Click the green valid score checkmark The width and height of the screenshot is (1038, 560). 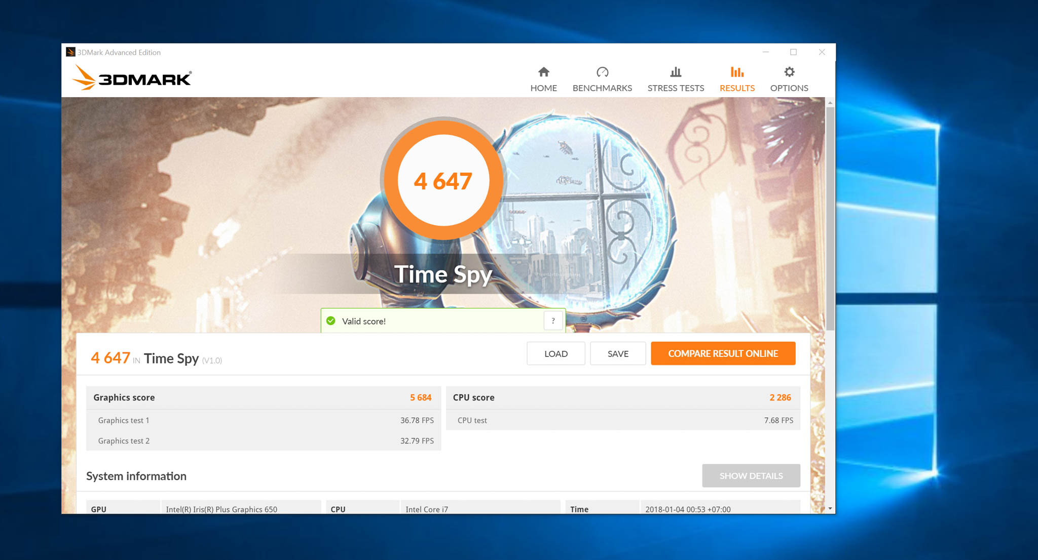(331, 321)
